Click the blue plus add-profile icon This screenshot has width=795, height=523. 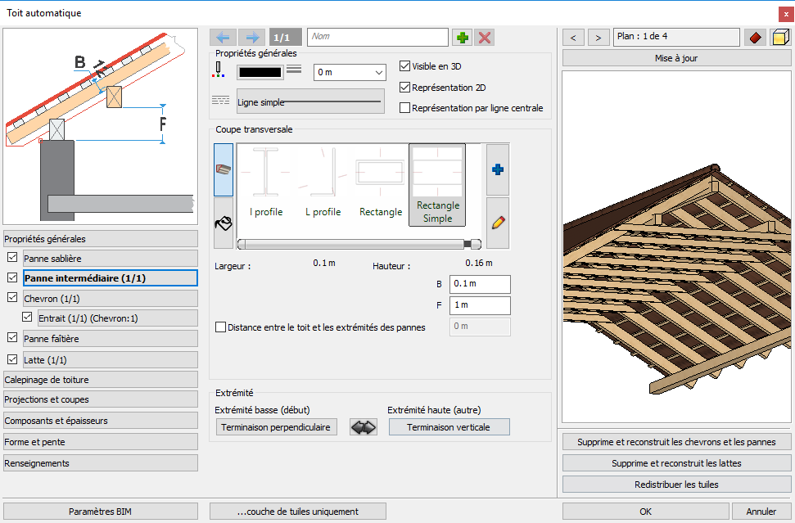[498, 169]
